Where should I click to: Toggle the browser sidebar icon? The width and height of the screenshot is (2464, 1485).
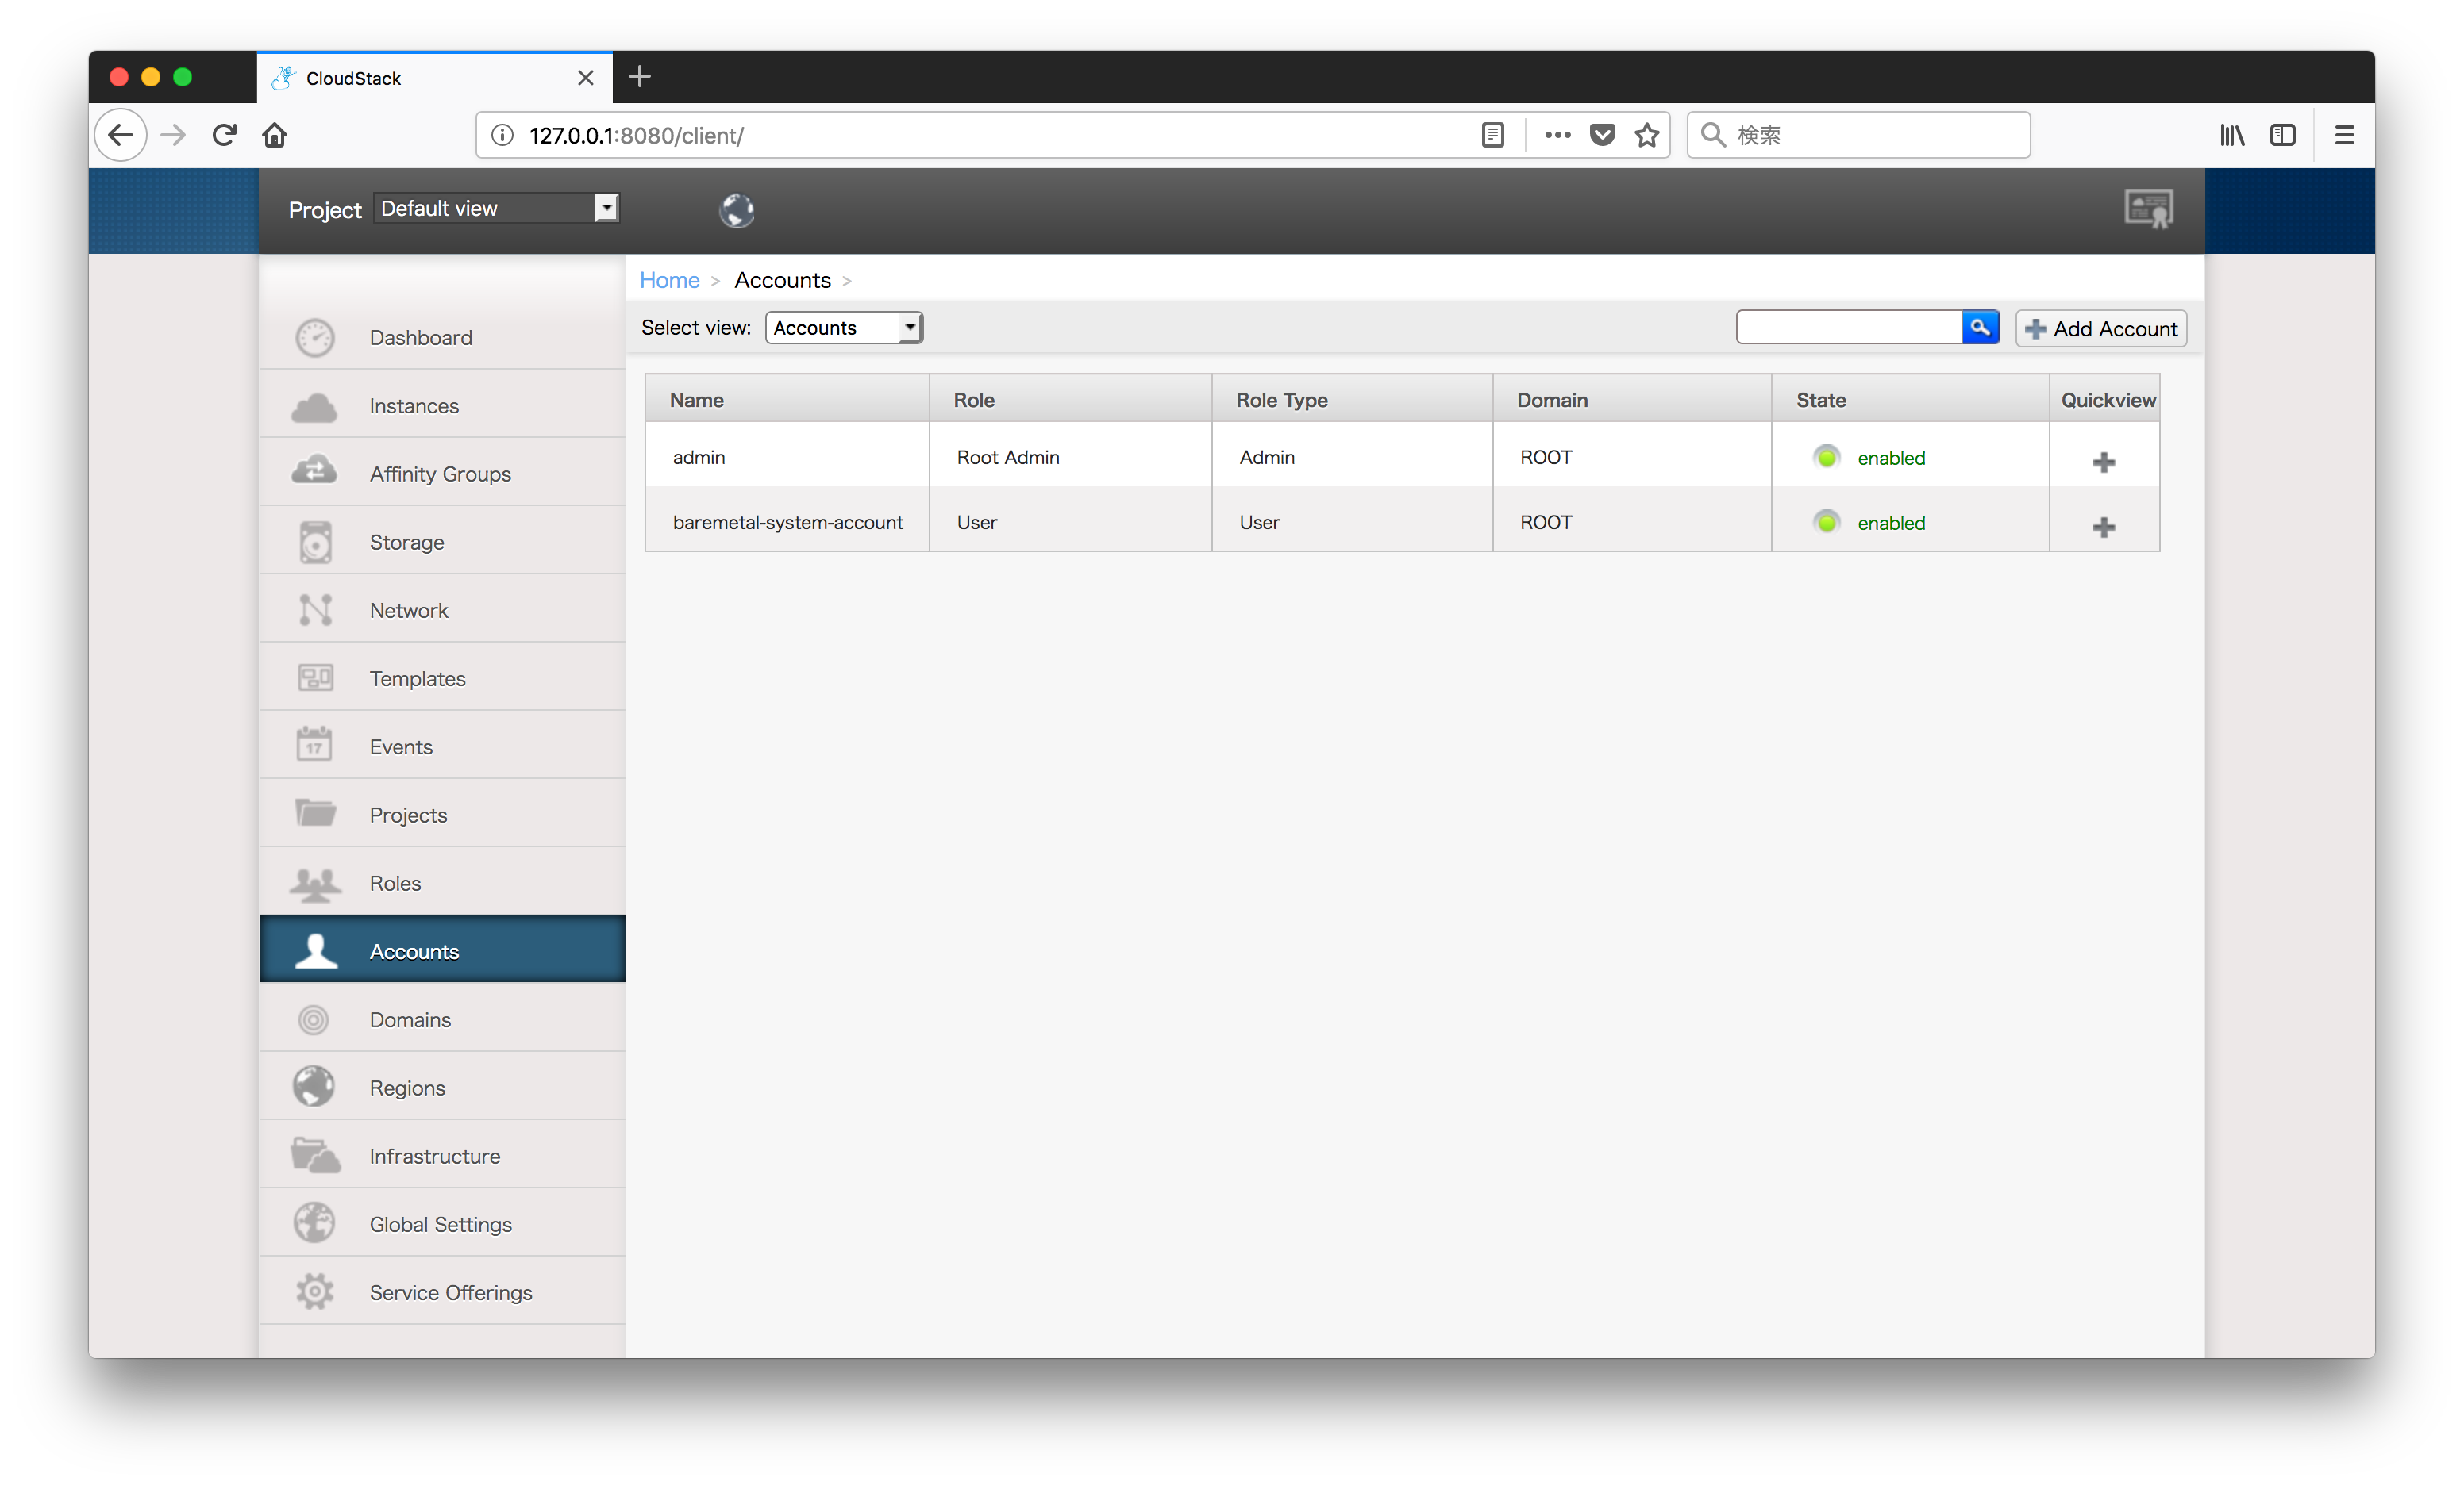[x=2282, y=135]
